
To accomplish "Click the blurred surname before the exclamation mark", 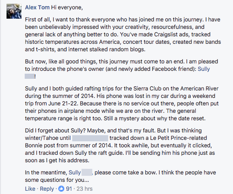I will pyautogui.click(x=29, y=76).
